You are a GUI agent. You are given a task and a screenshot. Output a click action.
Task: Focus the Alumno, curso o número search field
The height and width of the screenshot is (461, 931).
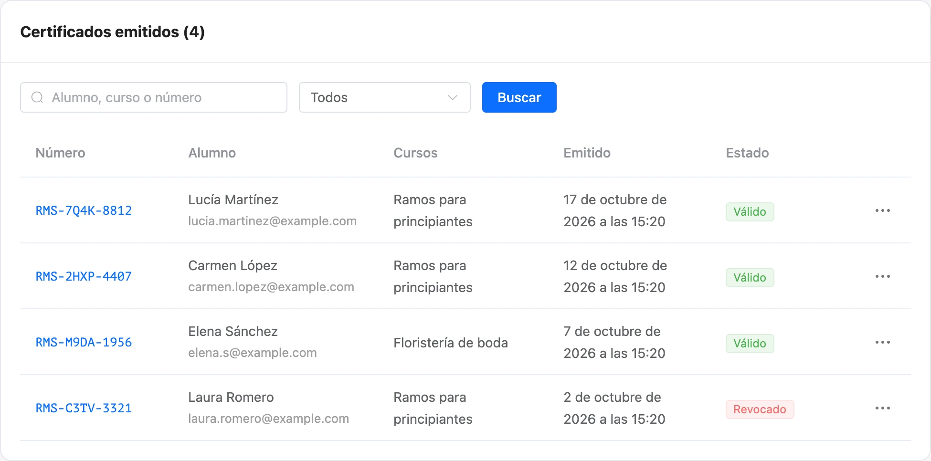(x=154, y=97)
